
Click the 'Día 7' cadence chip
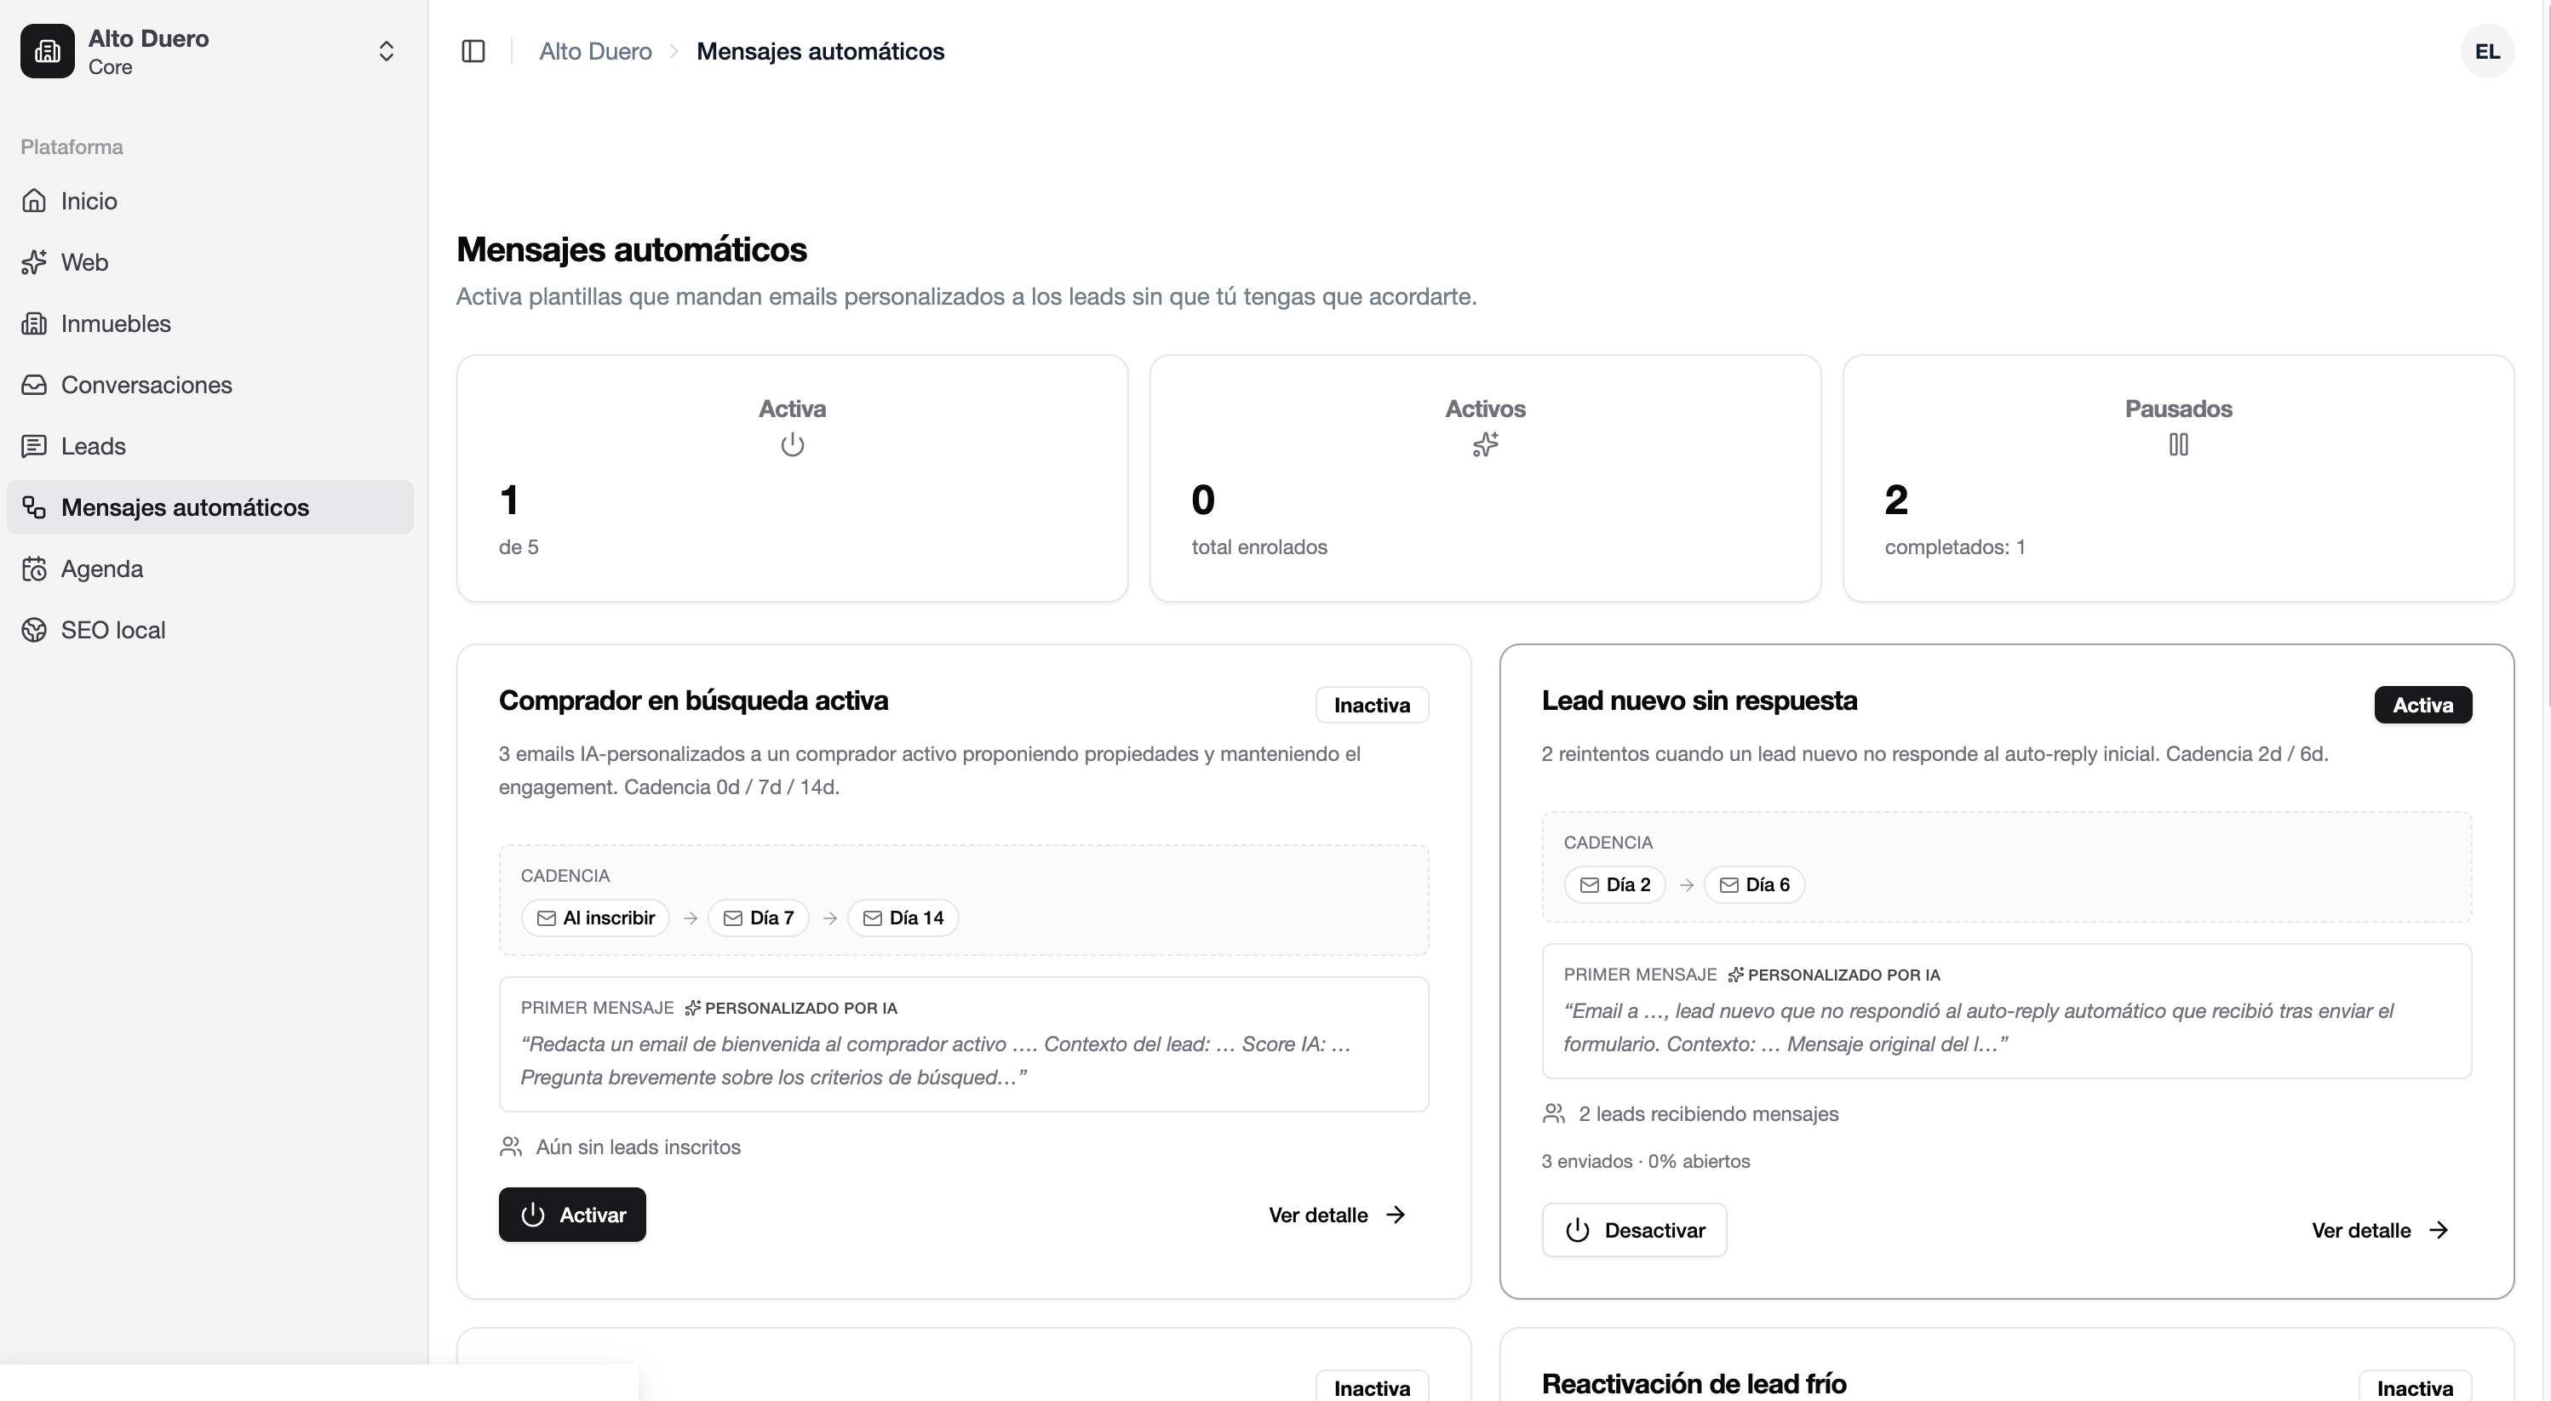click(x=759, y=918)
